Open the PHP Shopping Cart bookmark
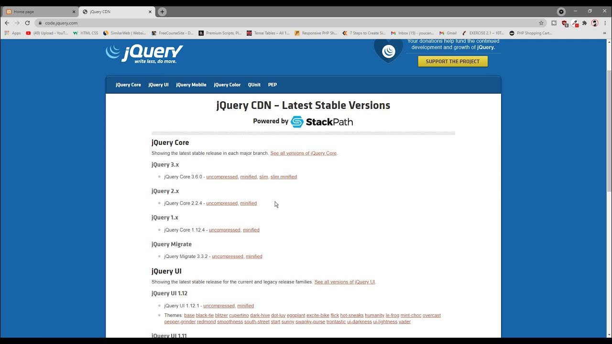Screen dimensions: 612x344 (531, 33)
